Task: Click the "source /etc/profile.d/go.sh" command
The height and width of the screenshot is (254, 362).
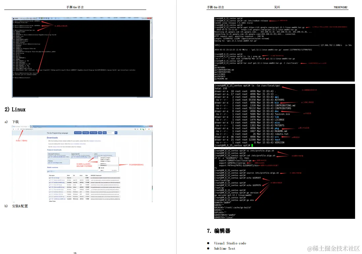Action: [x=263, y=173]
